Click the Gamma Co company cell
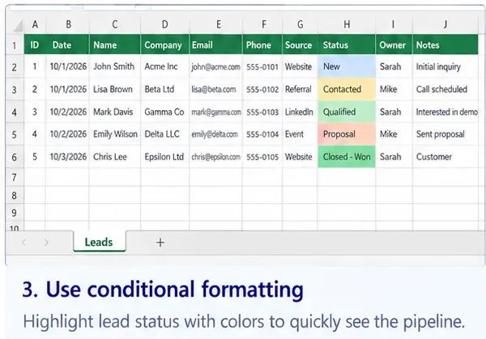486x339 pixels. pos(165,112)
